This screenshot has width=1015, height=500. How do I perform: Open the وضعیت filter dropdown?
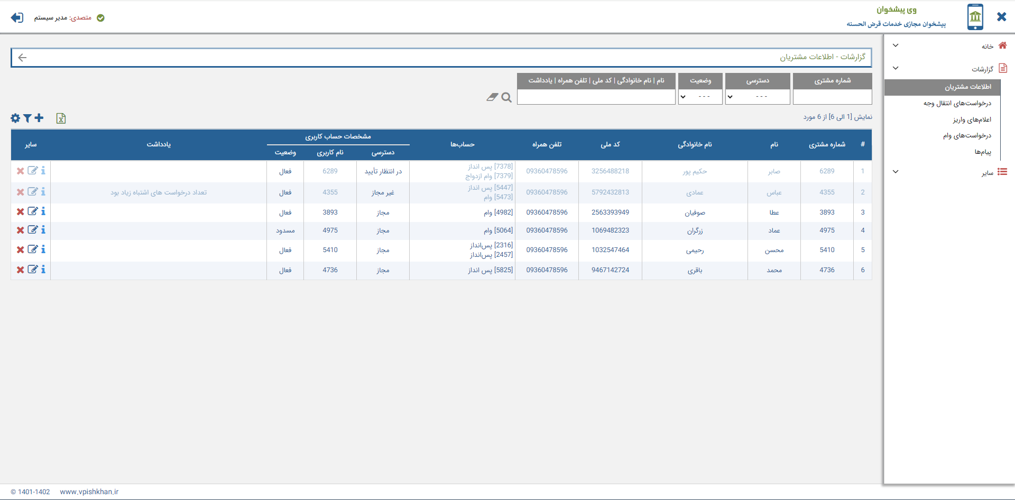point(700,97)
